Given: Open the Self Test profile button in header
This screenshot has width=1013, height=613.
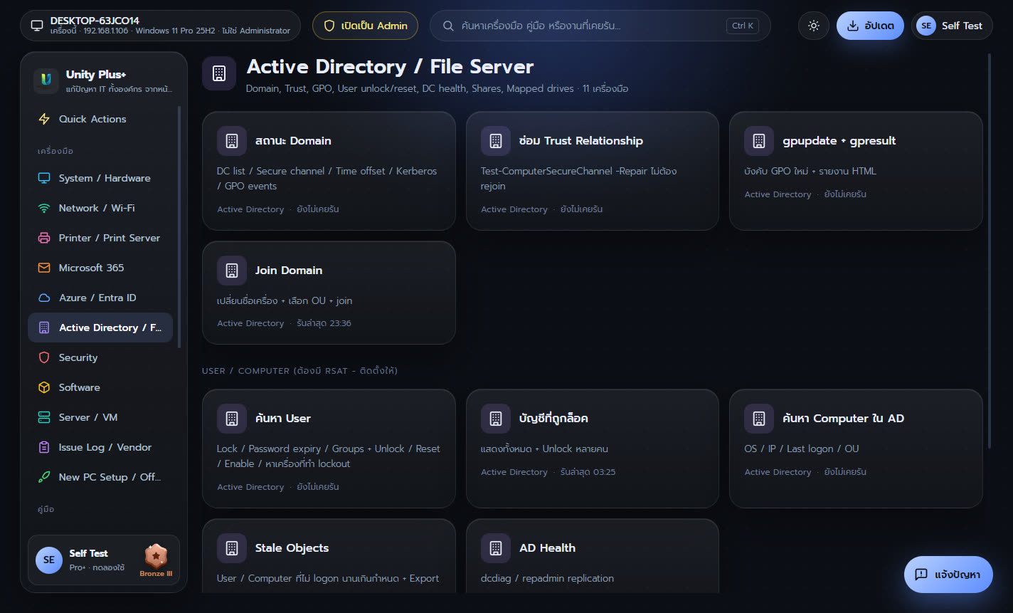Looking at the screenshot, I should click(x=952, y=26).
